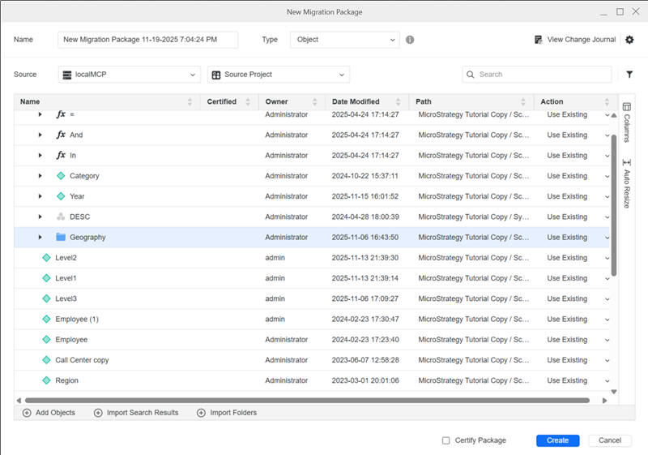Click the filter funnel icon
The height and width of the screenshot is (455, 648).
(x=630, y=75)
